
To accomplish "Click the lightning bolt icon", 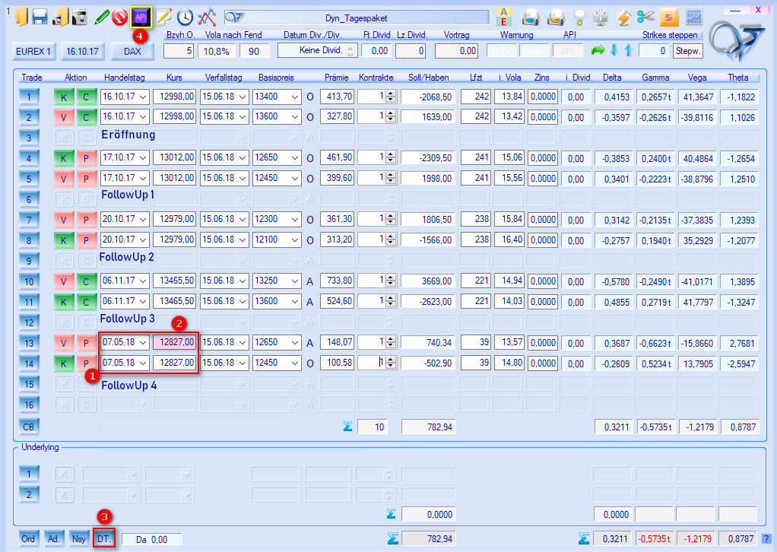I will pyautogui.click(x=624, y=16).
